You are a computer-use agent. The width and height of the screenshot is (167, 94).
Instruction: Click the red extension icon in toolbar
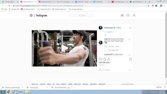[x=153, y=6]
